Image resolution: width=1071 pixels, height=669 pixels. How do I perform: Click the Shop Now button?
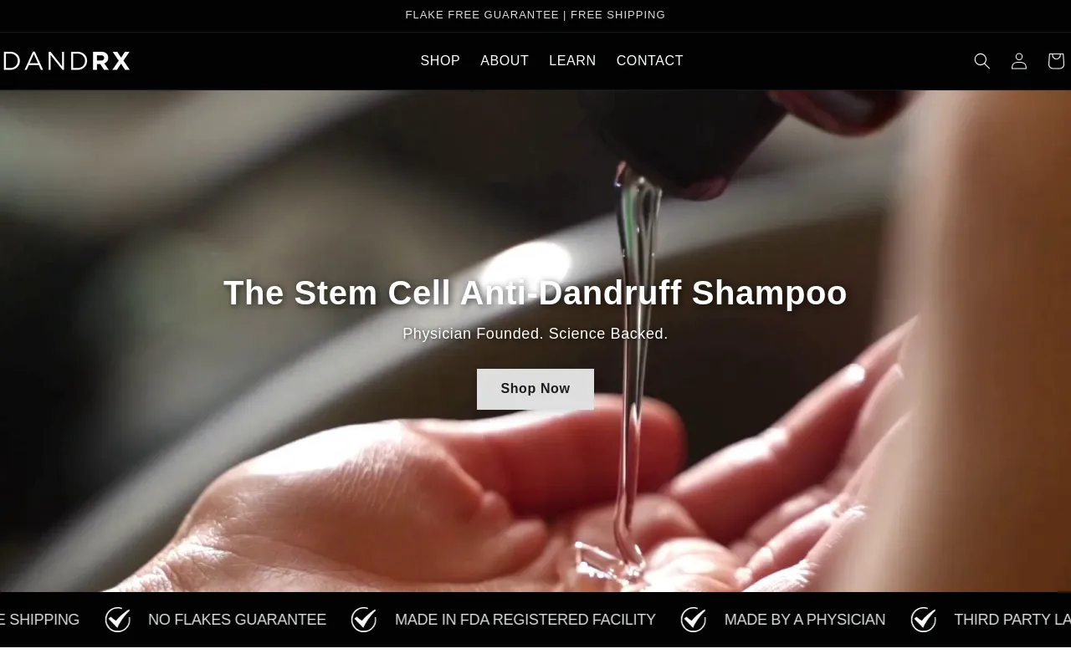pyautogui.click(x=535, y=389)
